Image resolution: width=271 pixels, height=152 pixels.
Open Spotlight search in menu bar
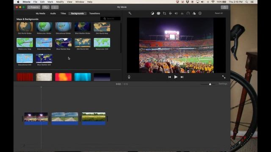pyautogui.click(x=246, y=2)
